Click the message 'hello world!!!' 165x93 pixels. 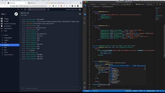coord(40,19)
